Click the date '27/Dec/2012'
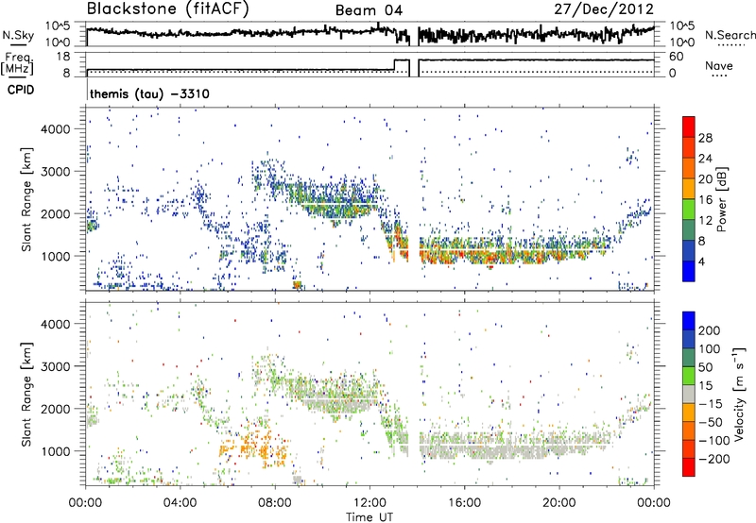Viewport: 756px width, 523px height. click(604, 8)
